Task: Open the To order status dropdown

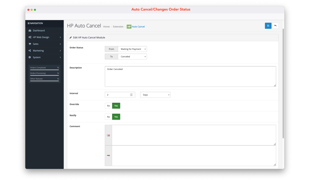Action: tap(132, 57)
